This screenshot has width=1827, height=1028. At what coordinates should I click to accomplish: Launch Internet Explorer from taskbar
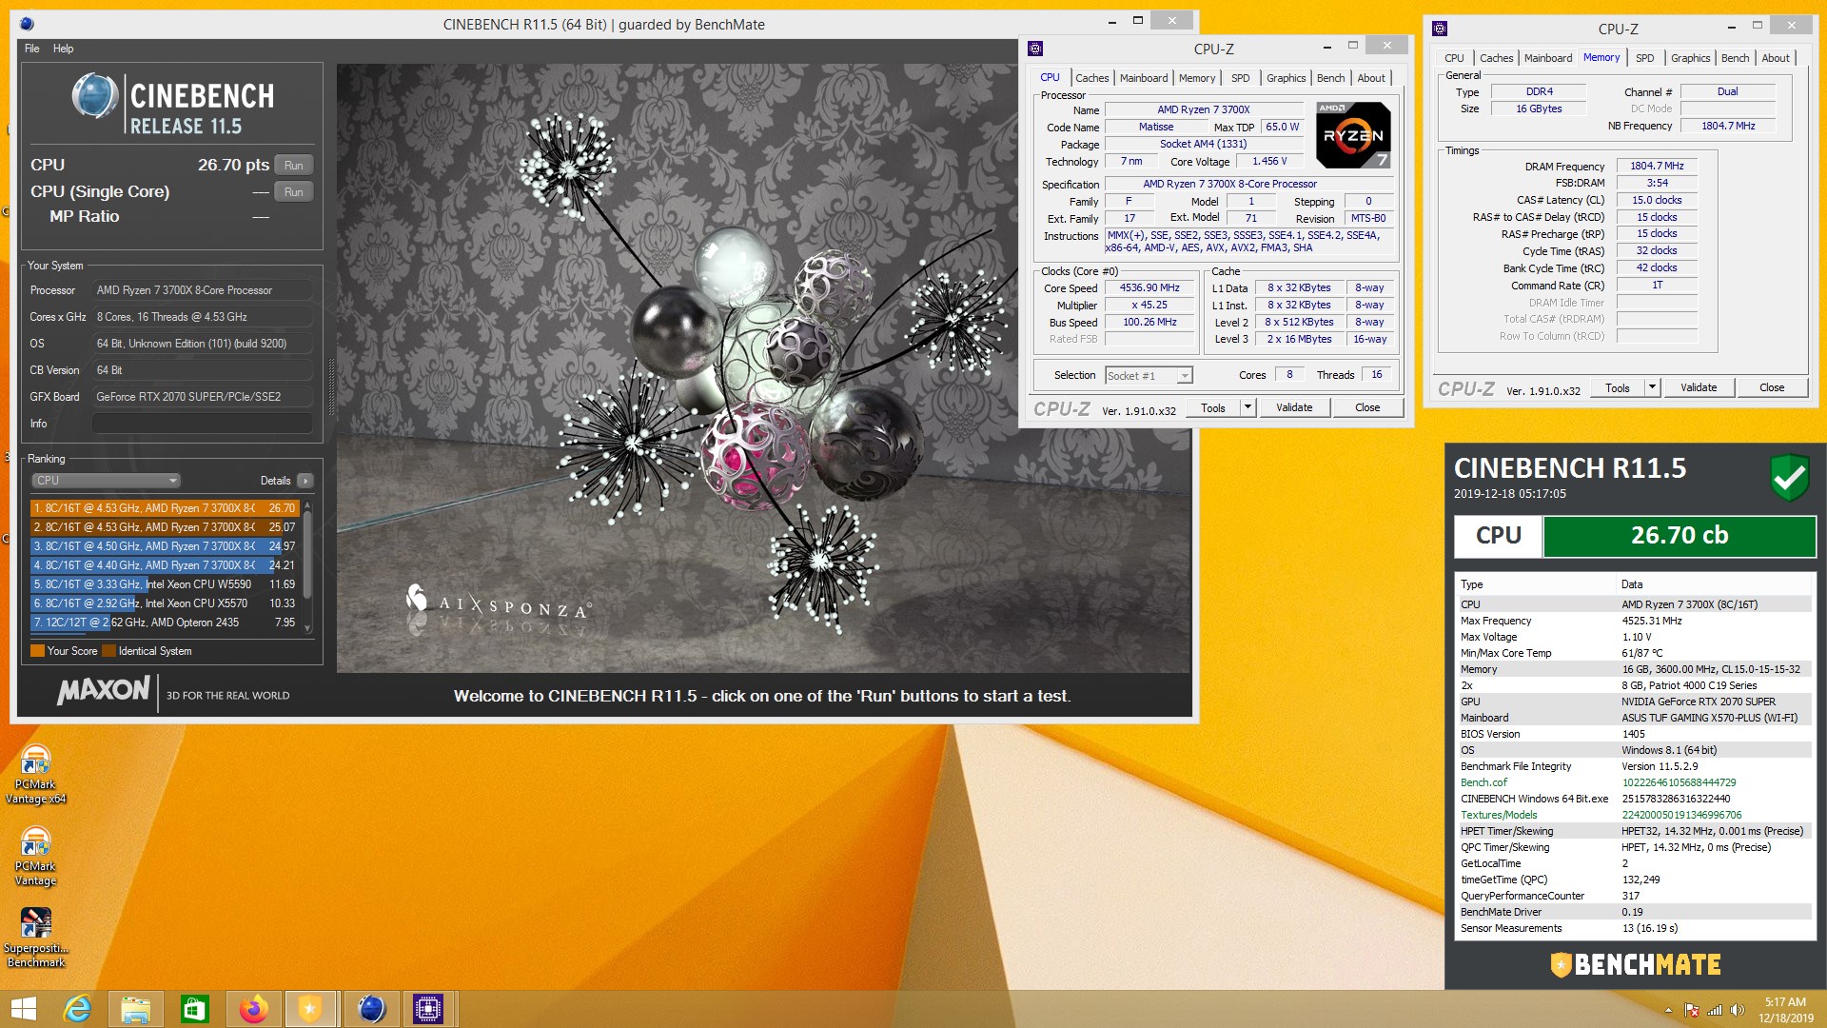coord(77,1009)
